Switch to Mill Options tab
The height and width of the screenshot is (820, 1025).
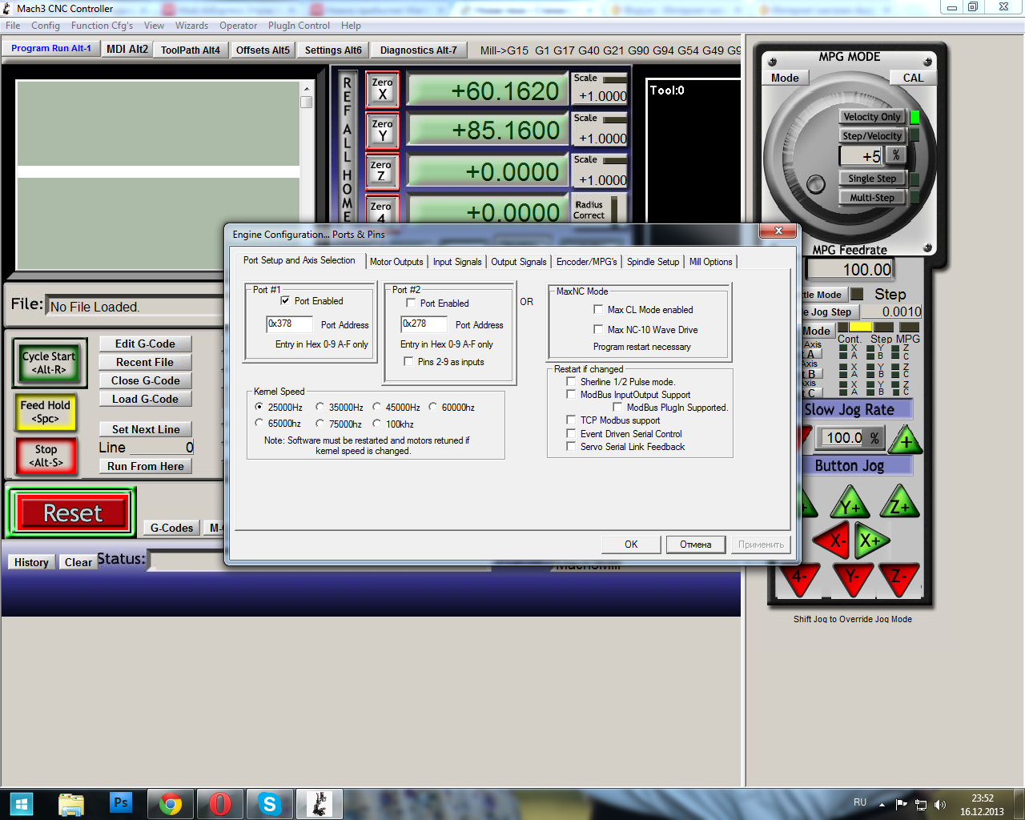click(x=711, y=262)
